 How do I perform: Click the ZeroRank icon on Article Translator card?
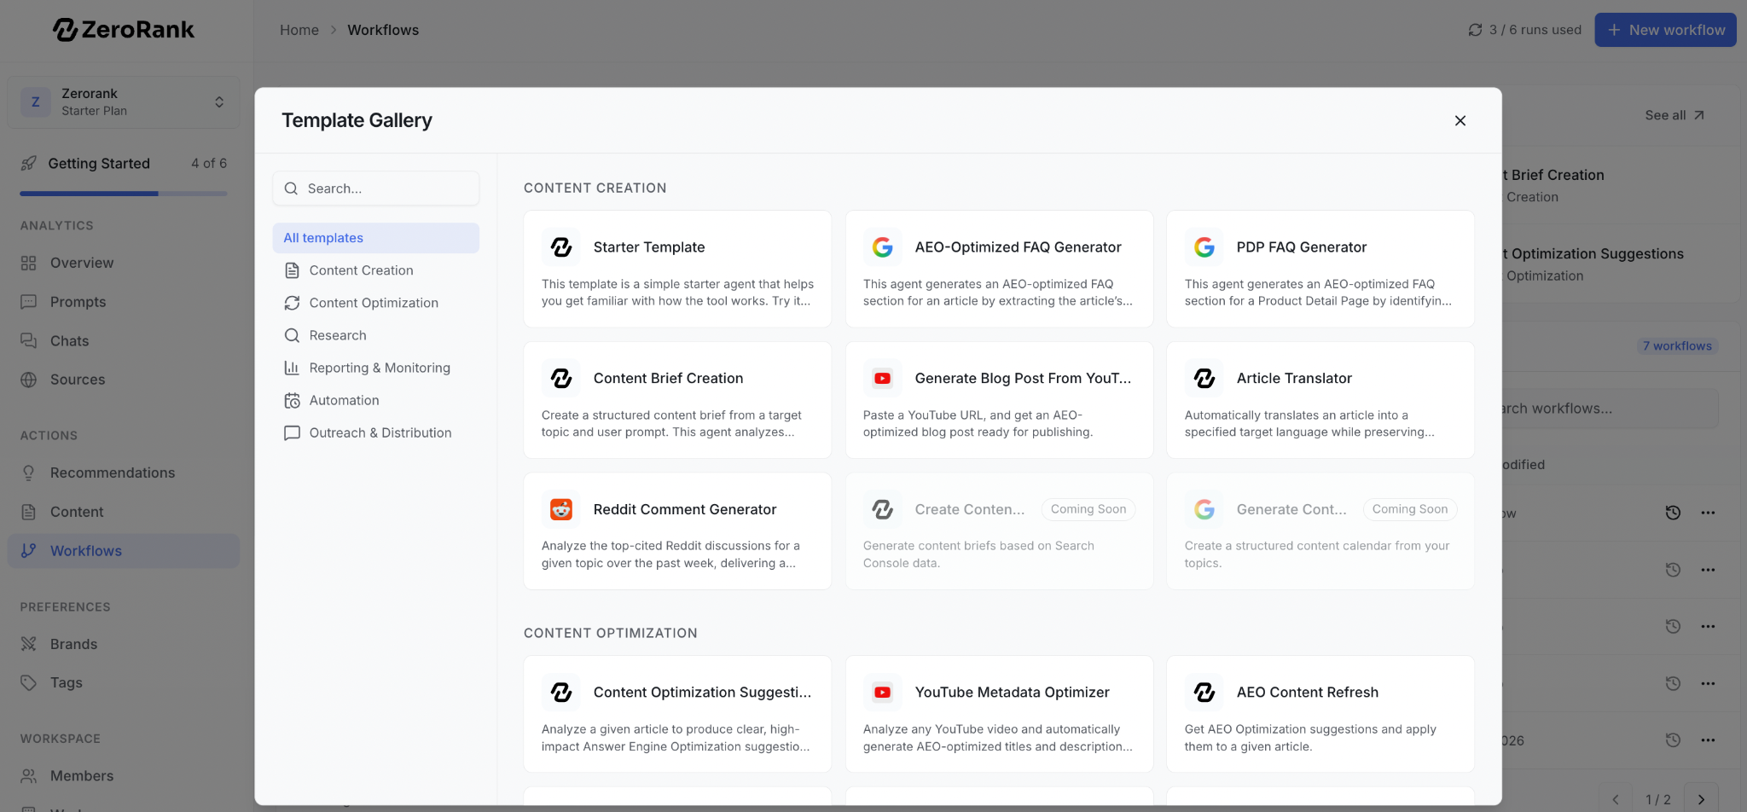[1204, 379]
